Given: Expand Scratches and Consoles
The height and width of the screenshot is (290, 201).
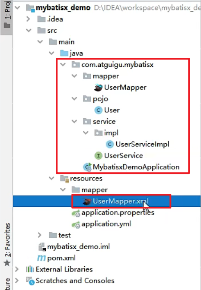Looking at the screenshot, I should 17,281.
